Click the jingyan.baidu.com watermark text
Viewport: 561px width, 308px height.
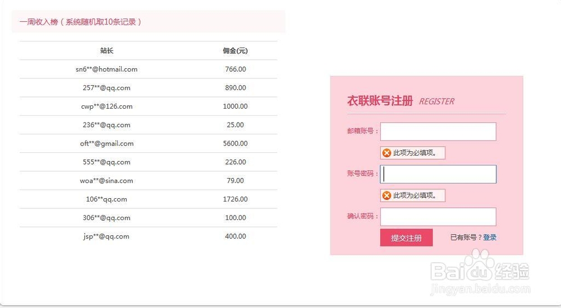click(480, 290)
